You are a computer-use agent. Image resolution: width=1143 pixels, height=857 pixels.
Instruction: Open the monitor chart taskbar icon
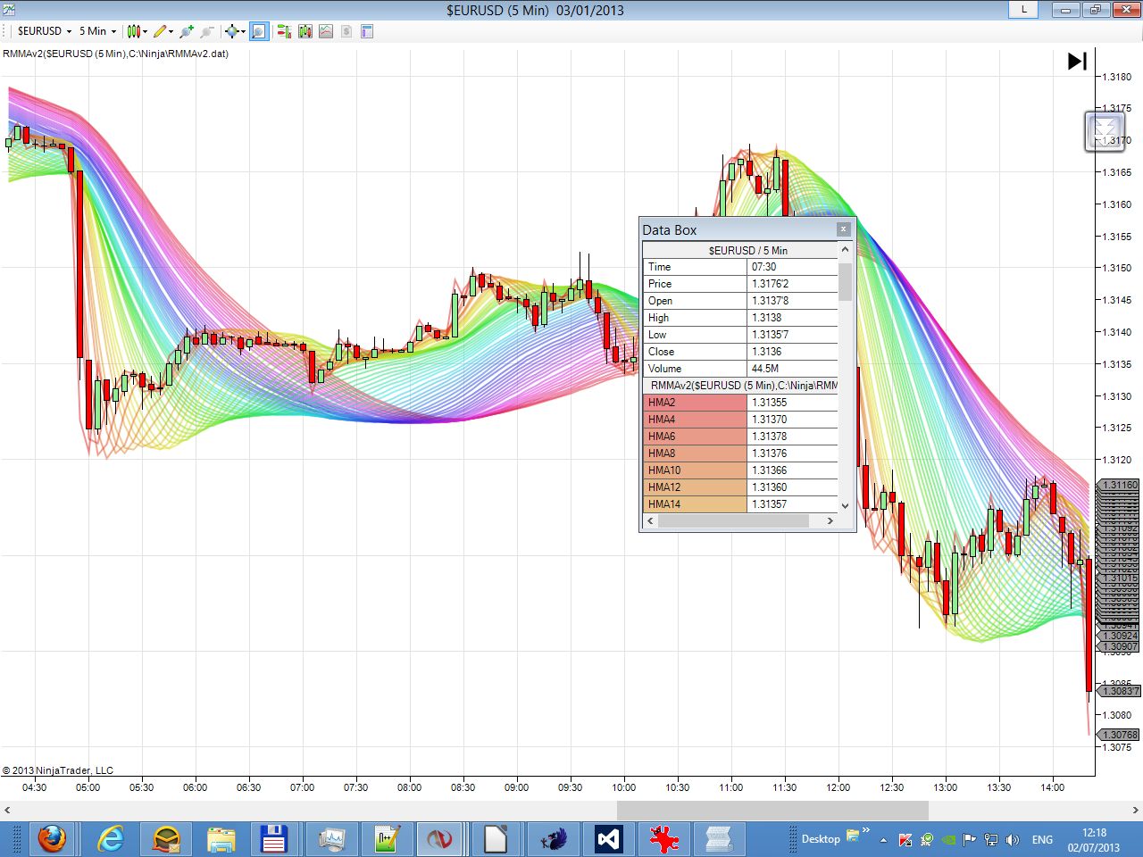331,839
